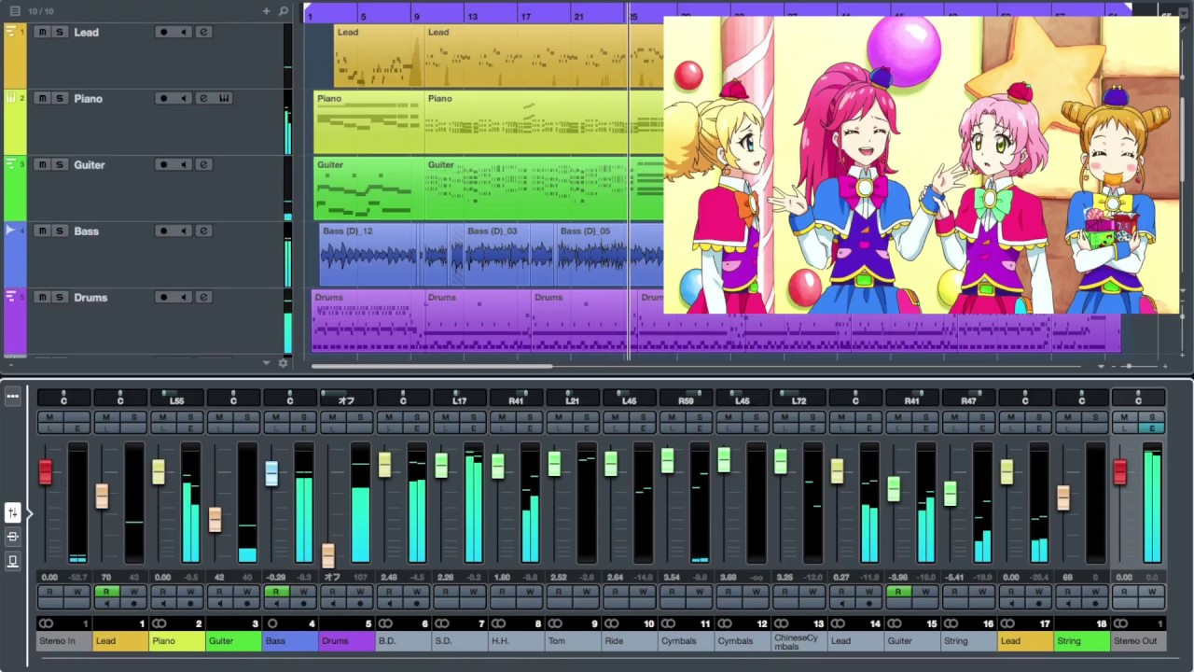Toggle Read automation on Lead mixer channel 1

pos(105,592)
